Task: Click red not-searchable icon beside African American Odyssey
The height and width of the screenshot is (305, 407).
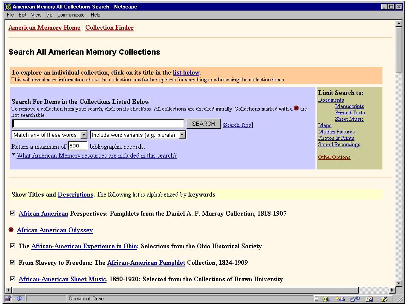Action: [11, 230]
